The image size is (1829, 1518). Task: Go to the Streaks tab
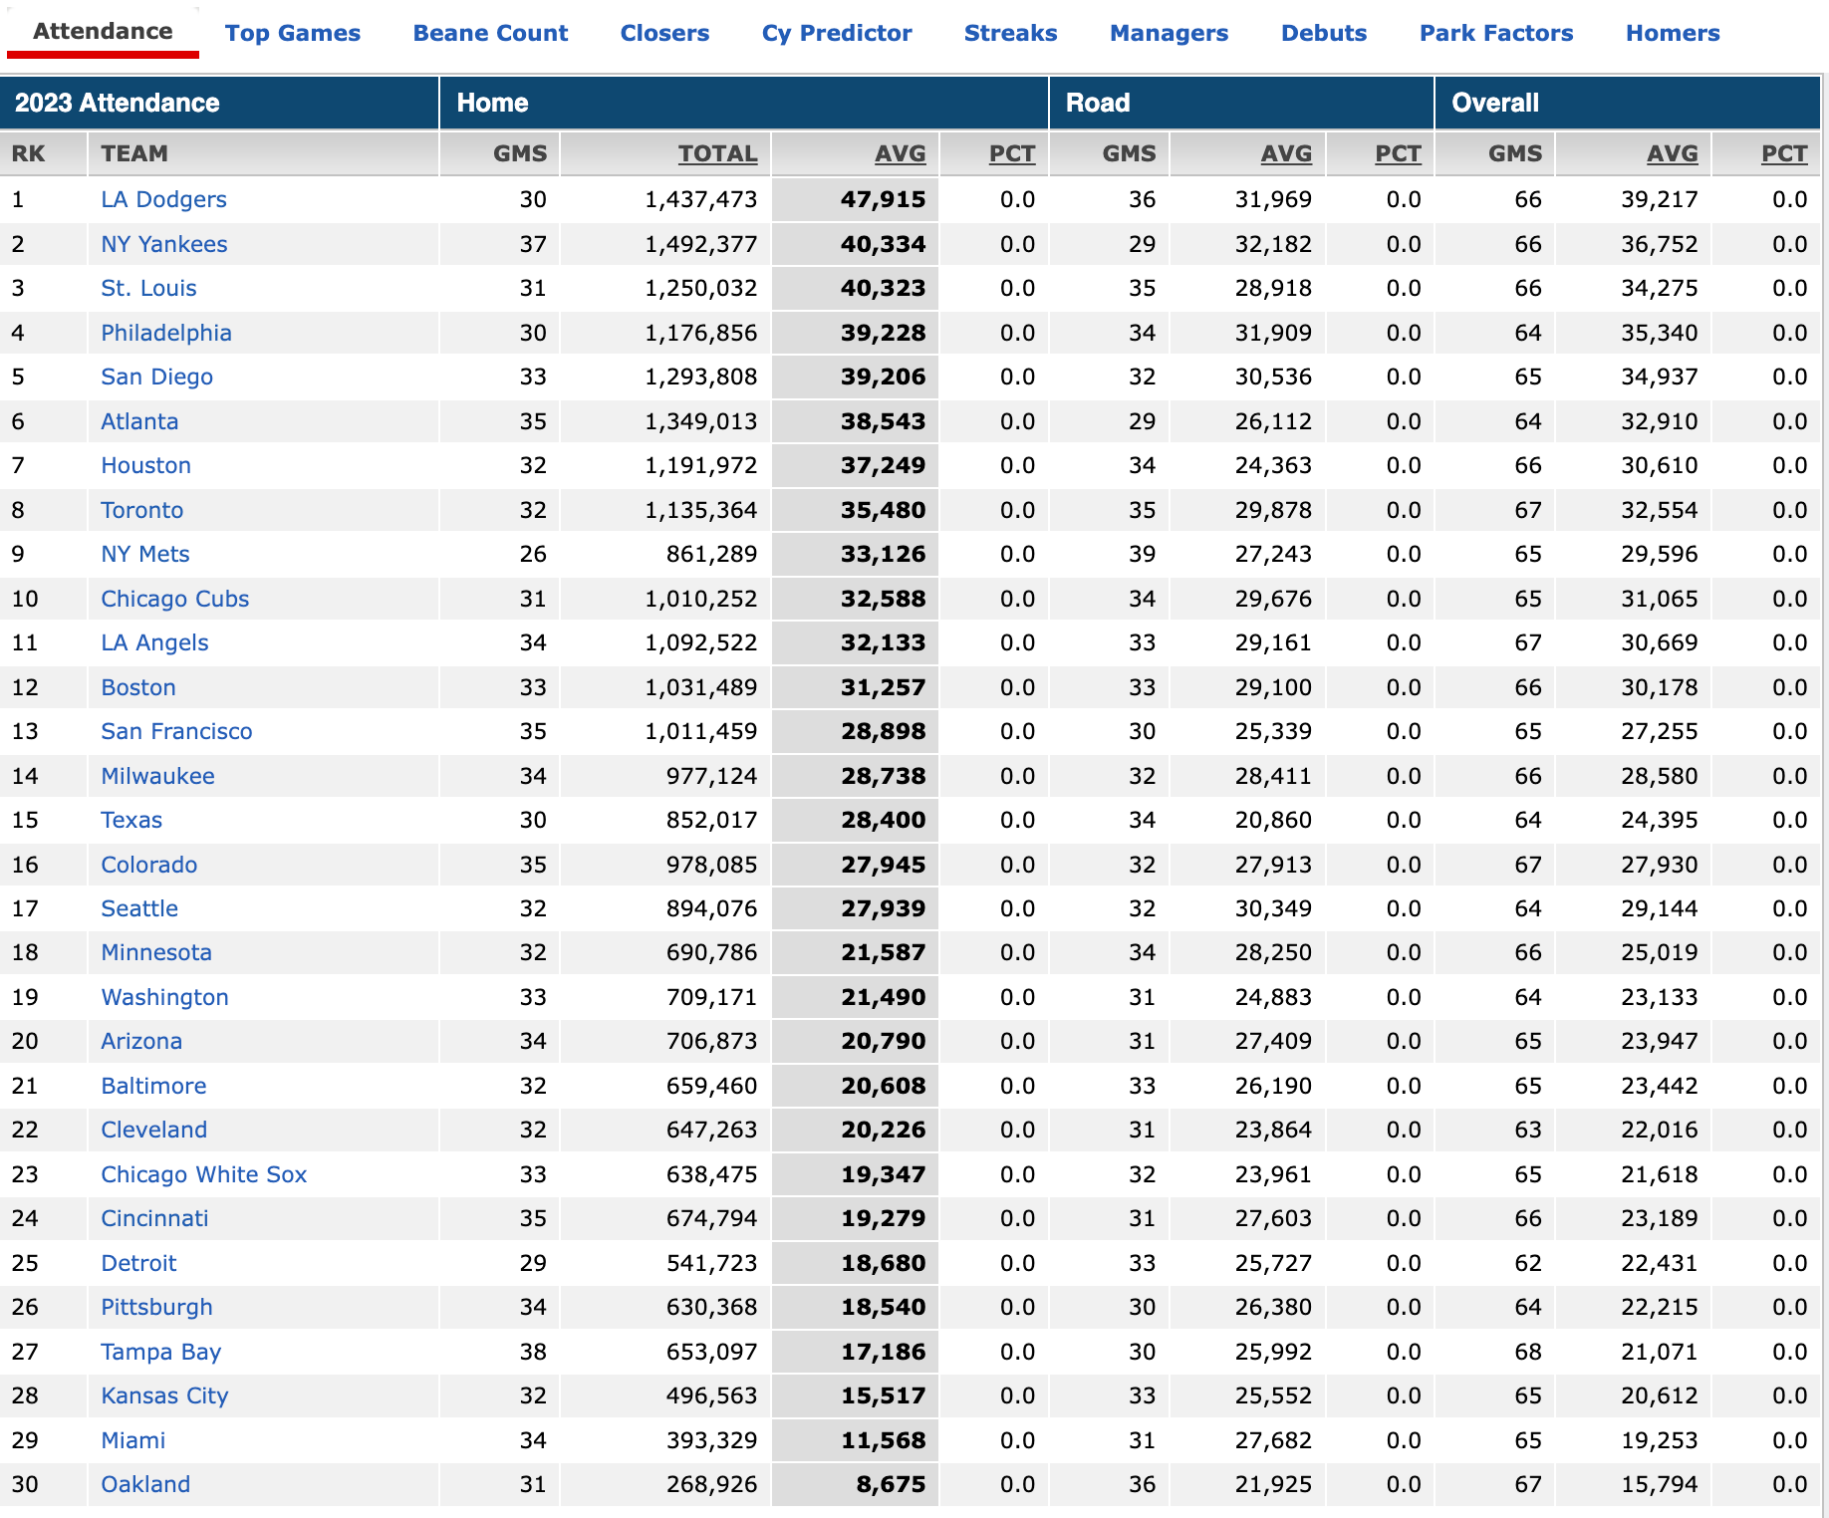1010,33
